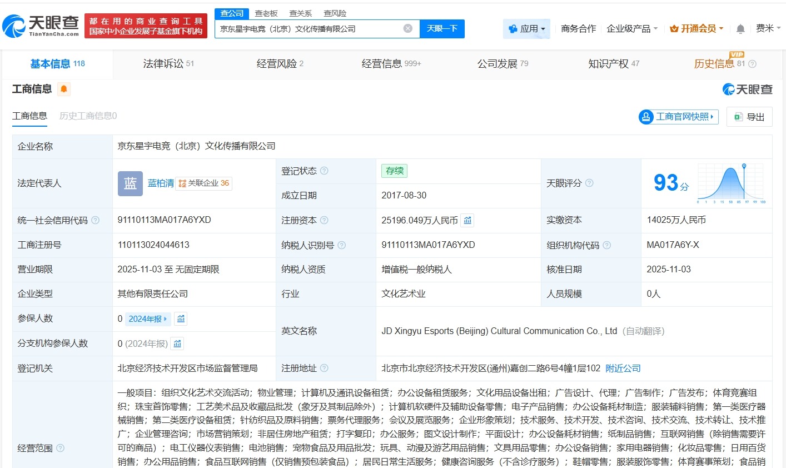Viewport: 786px width, 468px height.
Task: Open the 附近公司 link
Action: coord(622,368)
